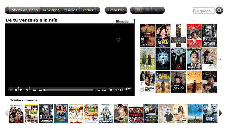Open Miss Bala trailer thumbnail
The height and width of the screenshot is (134, 226).
[180, 113]
